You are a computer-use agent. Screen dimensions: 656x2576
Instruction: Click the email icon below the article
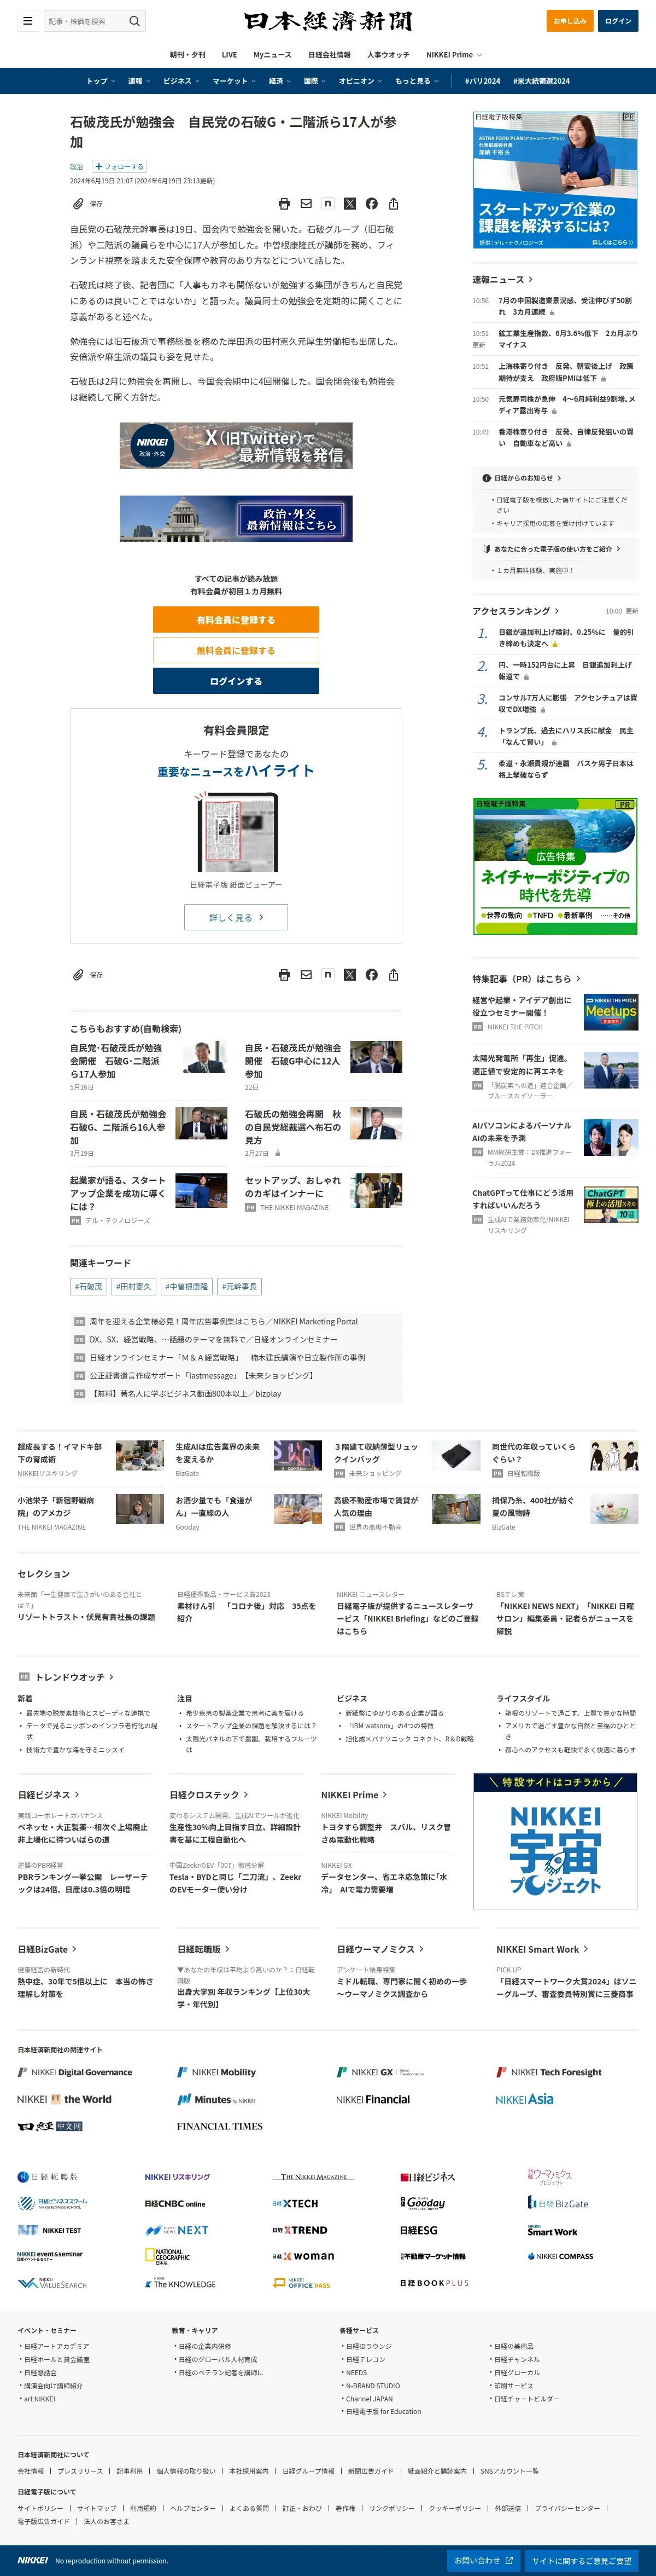[306, 975]
